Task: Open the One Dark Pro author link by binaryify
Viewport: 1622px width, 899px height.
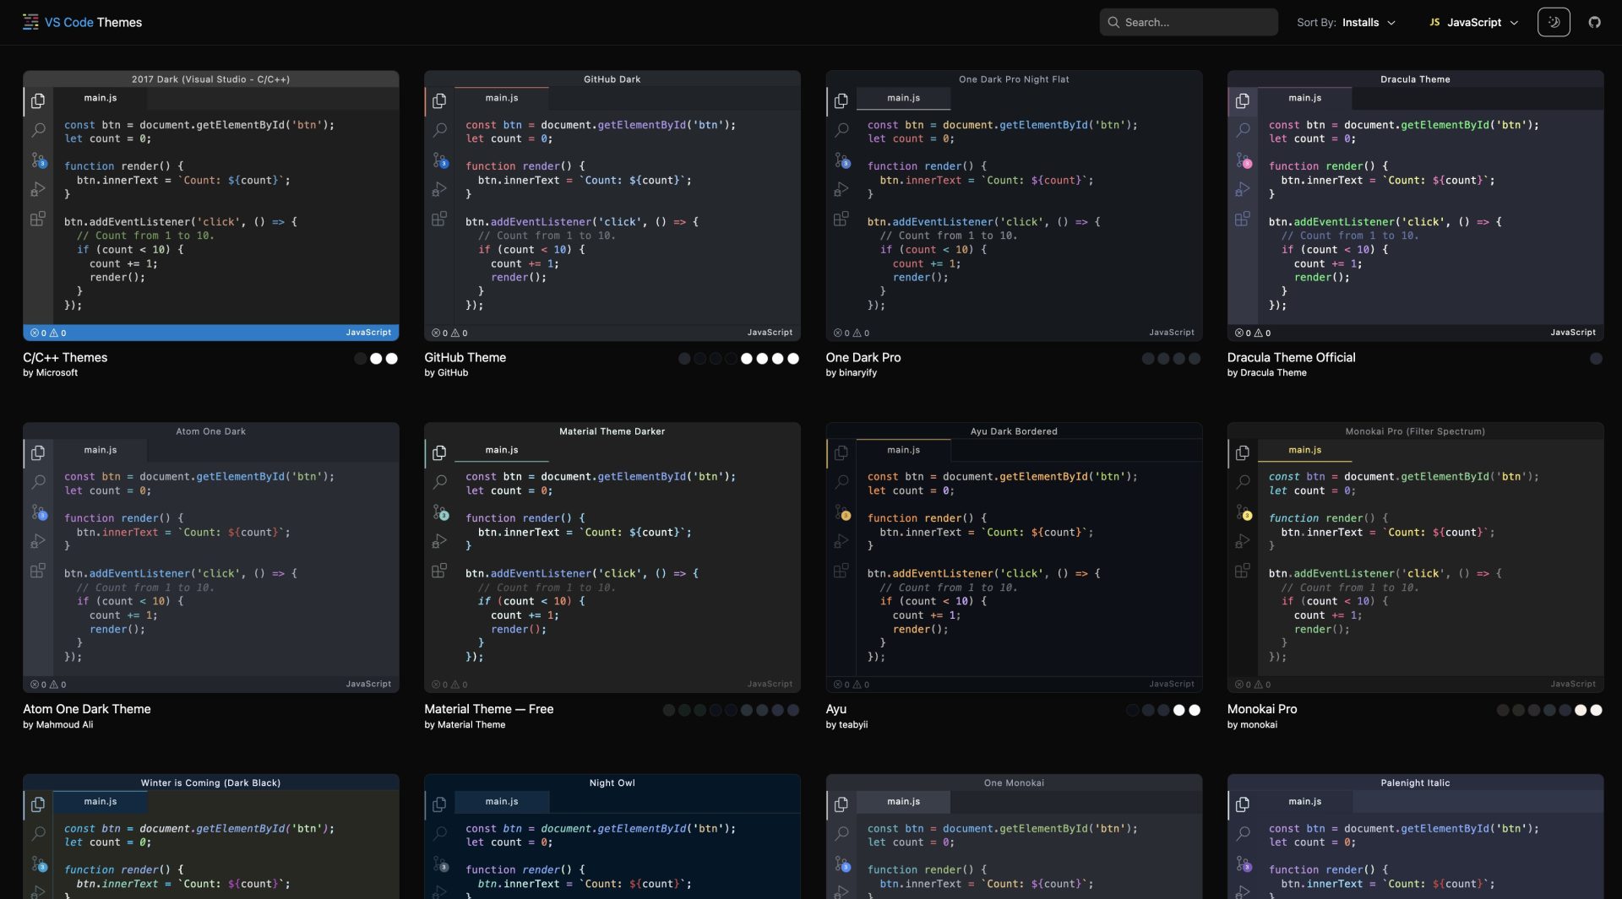Action: 853,372
